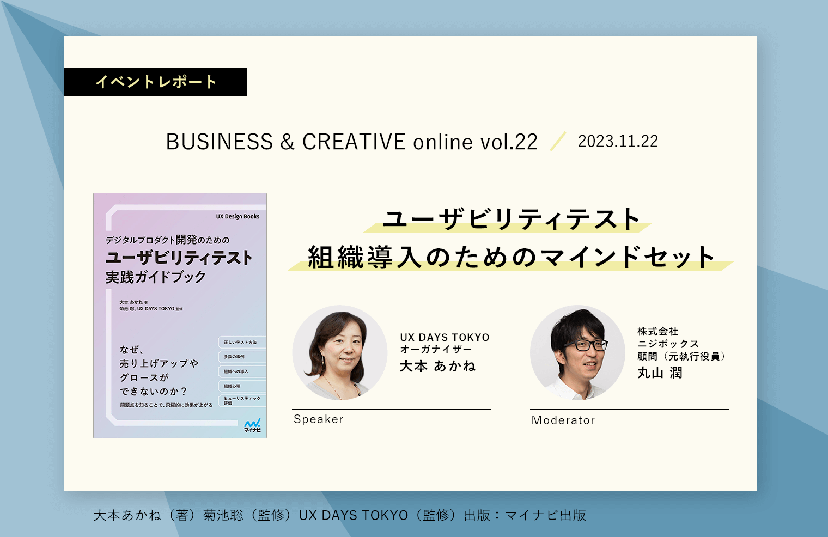The width and height of the screenshot is (828, 537).
Task: Click the BUSINESS & CREATIVE online vol.22 heading
Action: click(351, 142)
